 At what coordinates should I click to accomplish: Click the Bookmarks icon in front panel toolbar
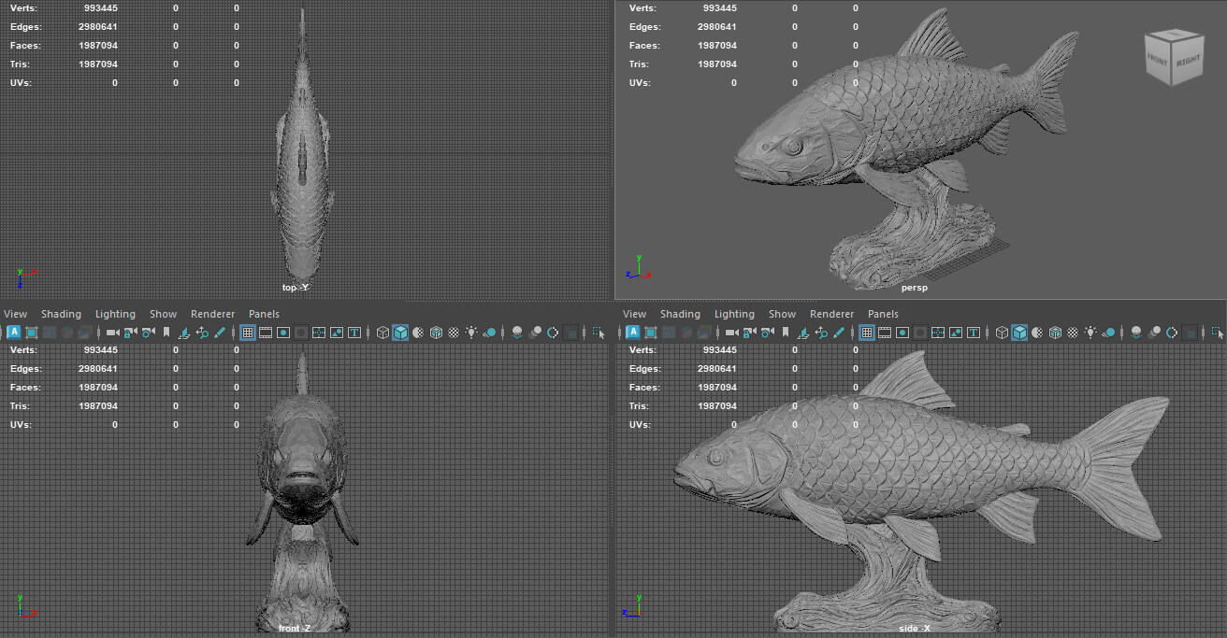pos(166,332)
